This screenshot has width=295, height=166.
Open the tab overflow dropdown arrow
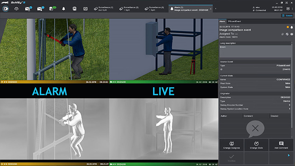(216, 9)
